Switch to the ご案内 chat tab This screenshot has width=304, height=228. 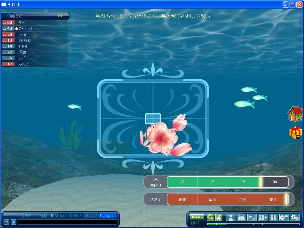108,216
